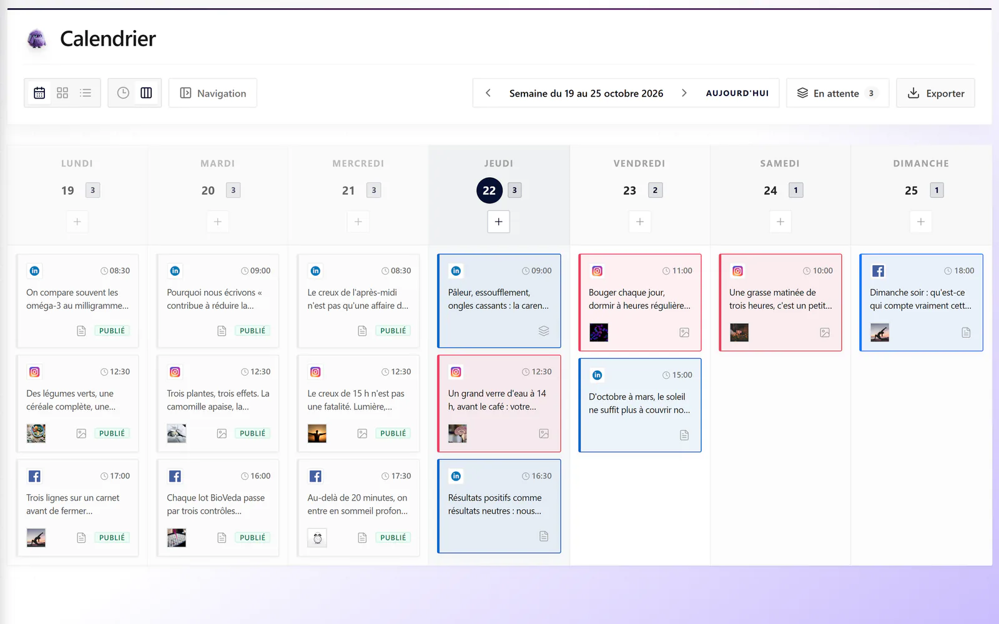Click document icon on 'Résultats positifs' post
Screen dimensions: 999x624
click(x=544, y=536)
